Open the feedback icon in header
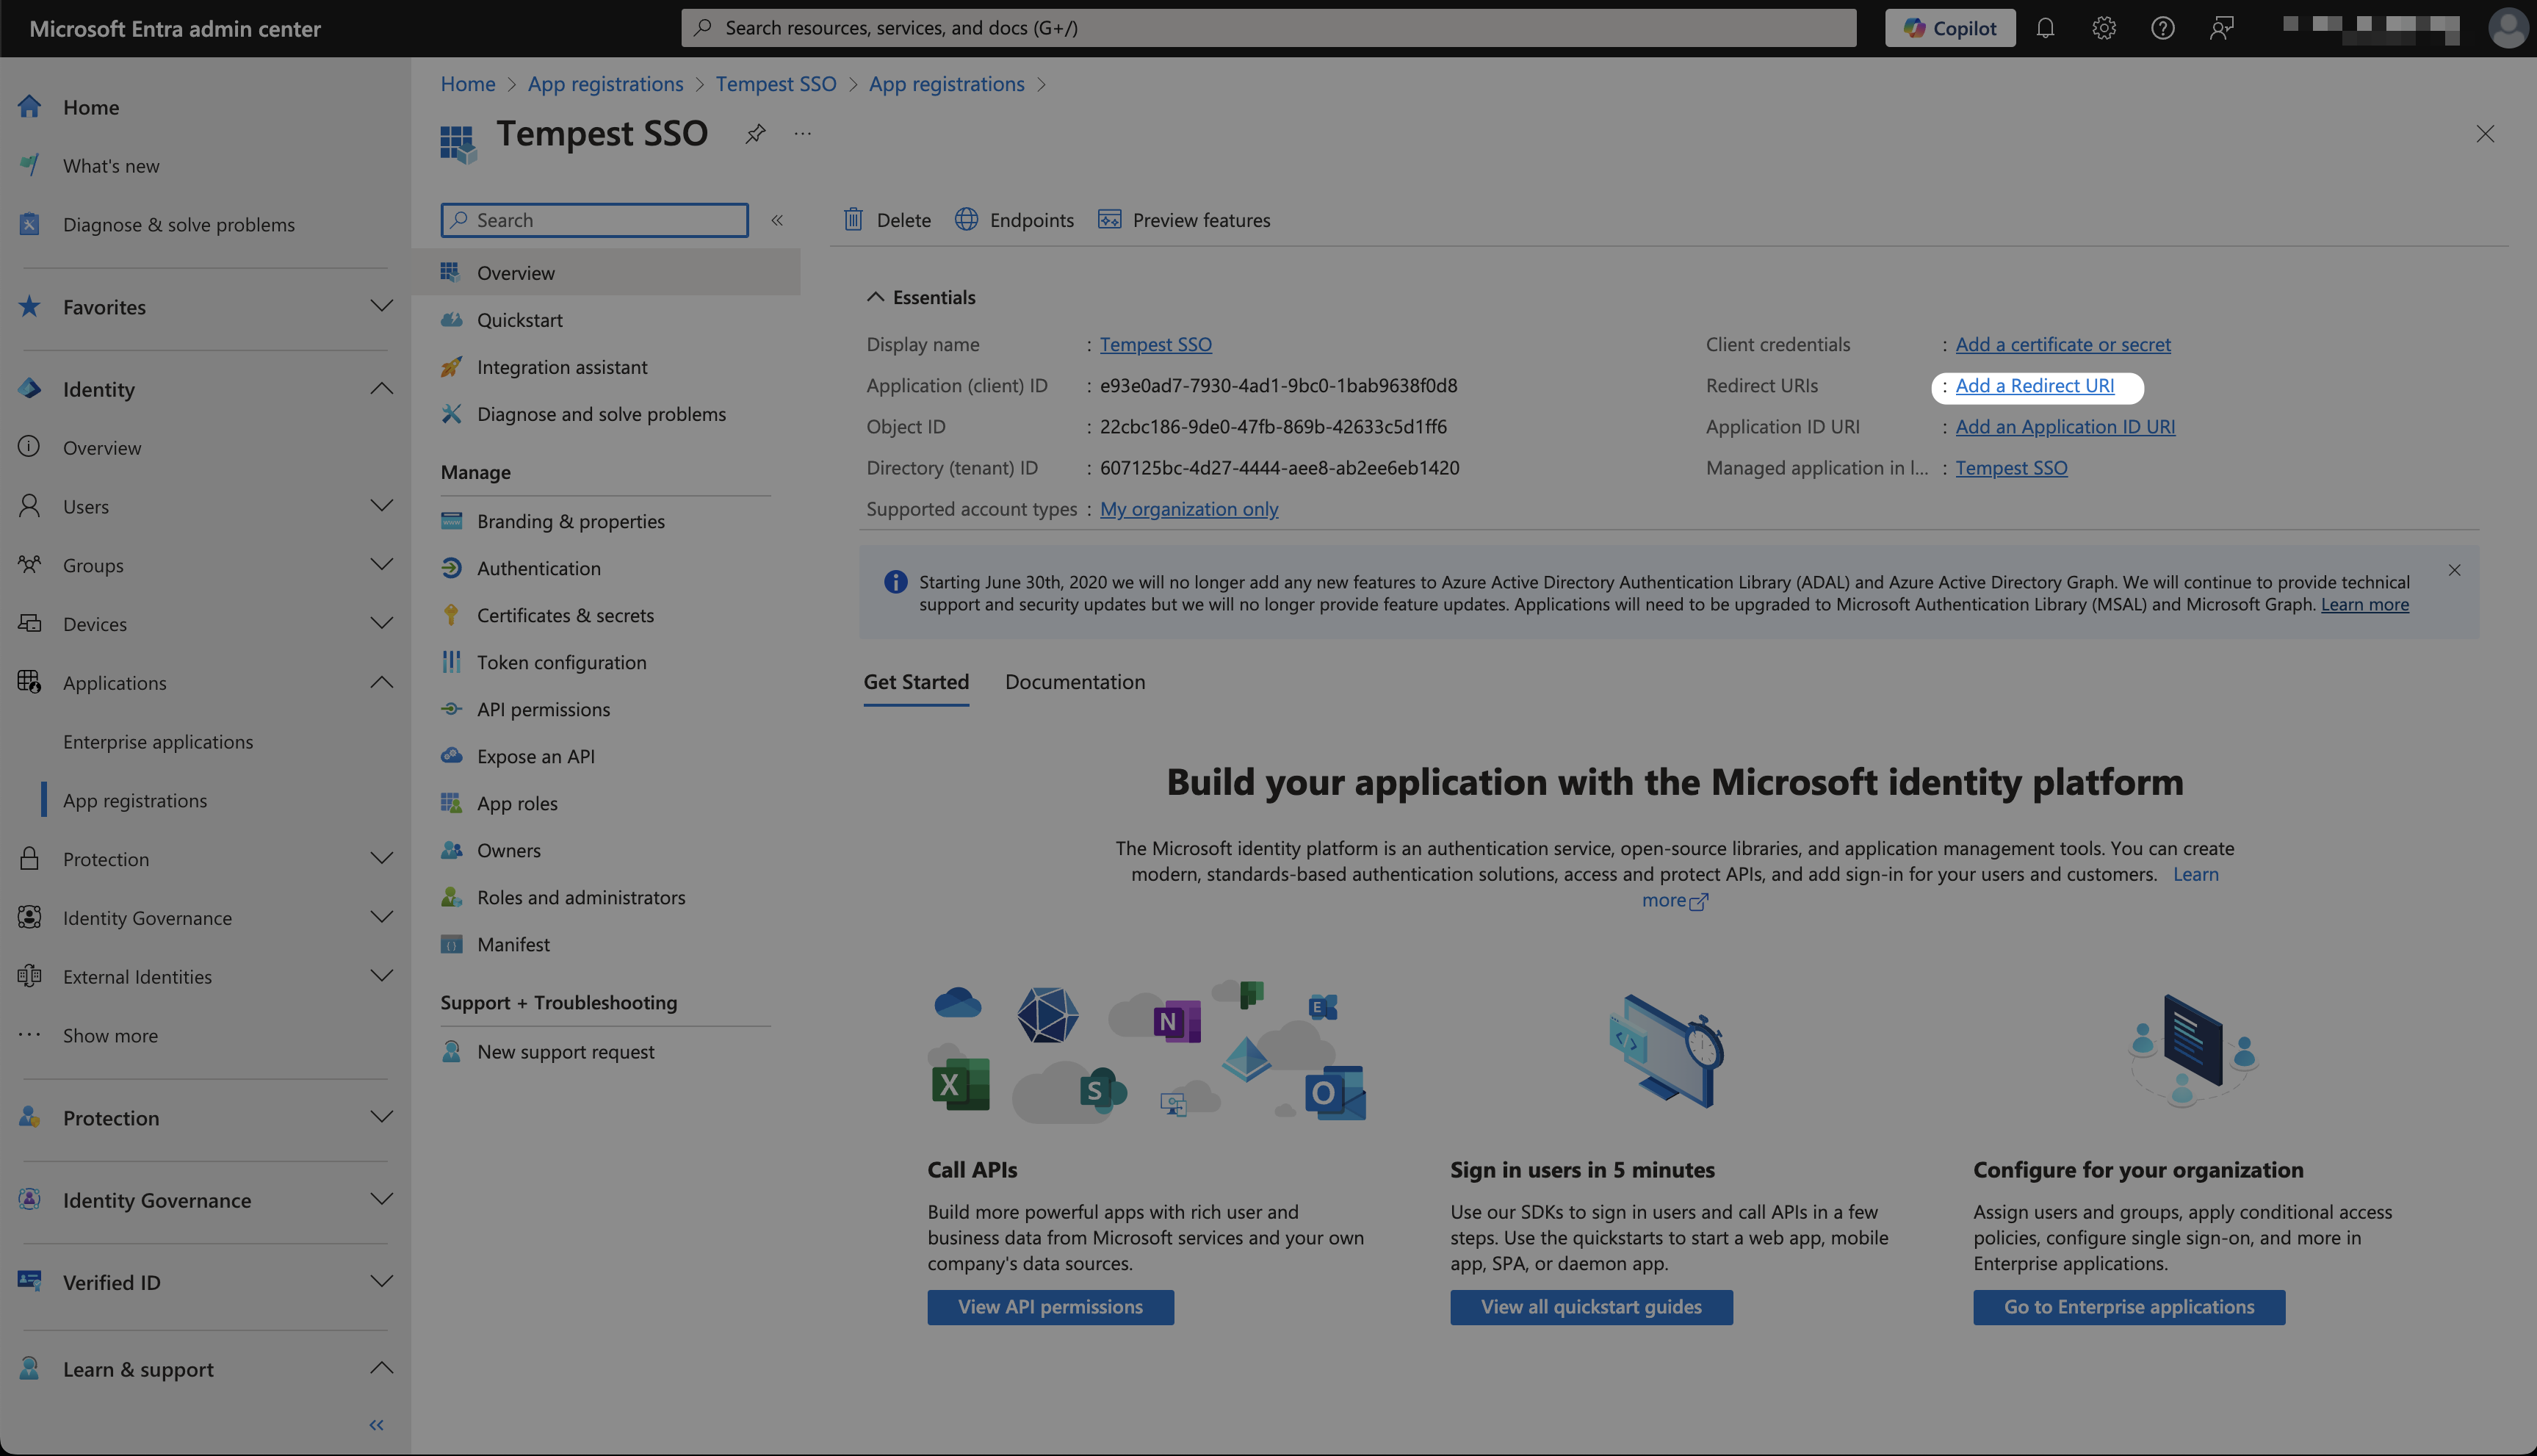Image resolution: width=2537 pixels, height=1456 pixels. coord(2221,28)
